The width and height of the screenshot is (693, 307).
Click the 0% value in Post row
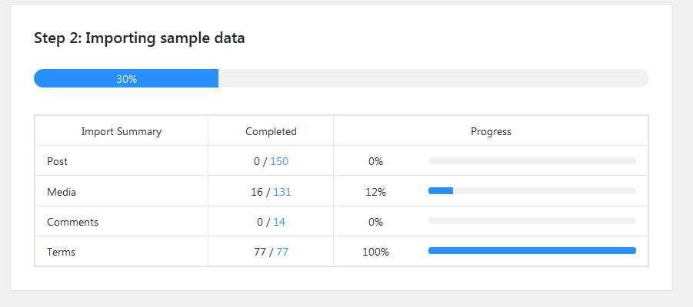(x=375, y=162)
